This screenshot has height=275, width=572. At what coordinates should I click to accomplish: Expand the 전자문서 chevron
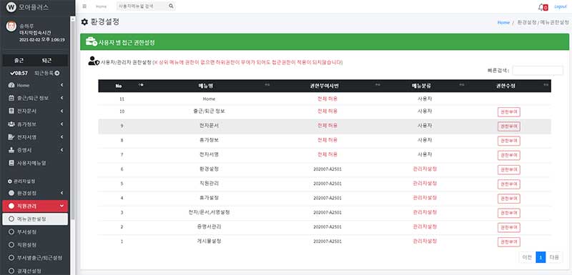click(62, 111)
